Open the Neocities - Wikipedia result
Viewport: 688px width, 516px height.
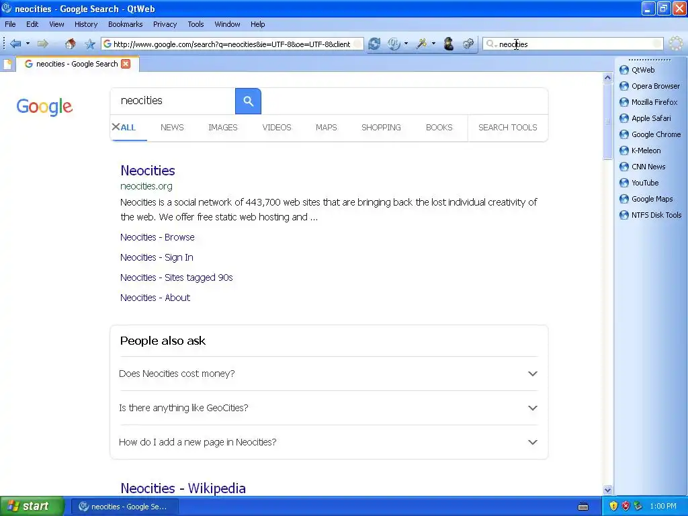[183, 488]
